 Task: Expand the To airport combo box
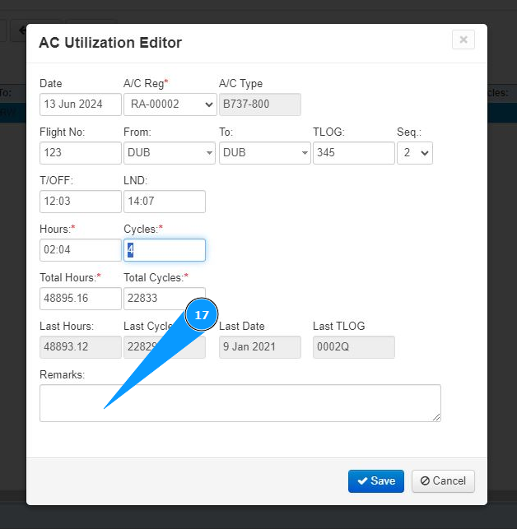click(305, 153)
